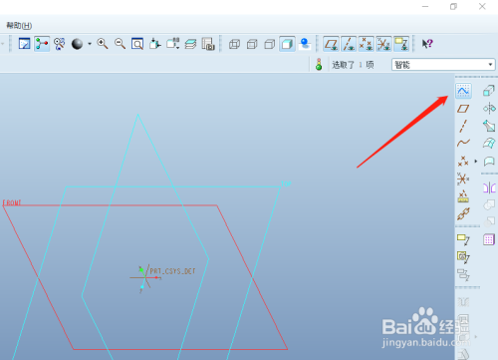
Task: Open the Revolve tool
Action: [489, 109]
